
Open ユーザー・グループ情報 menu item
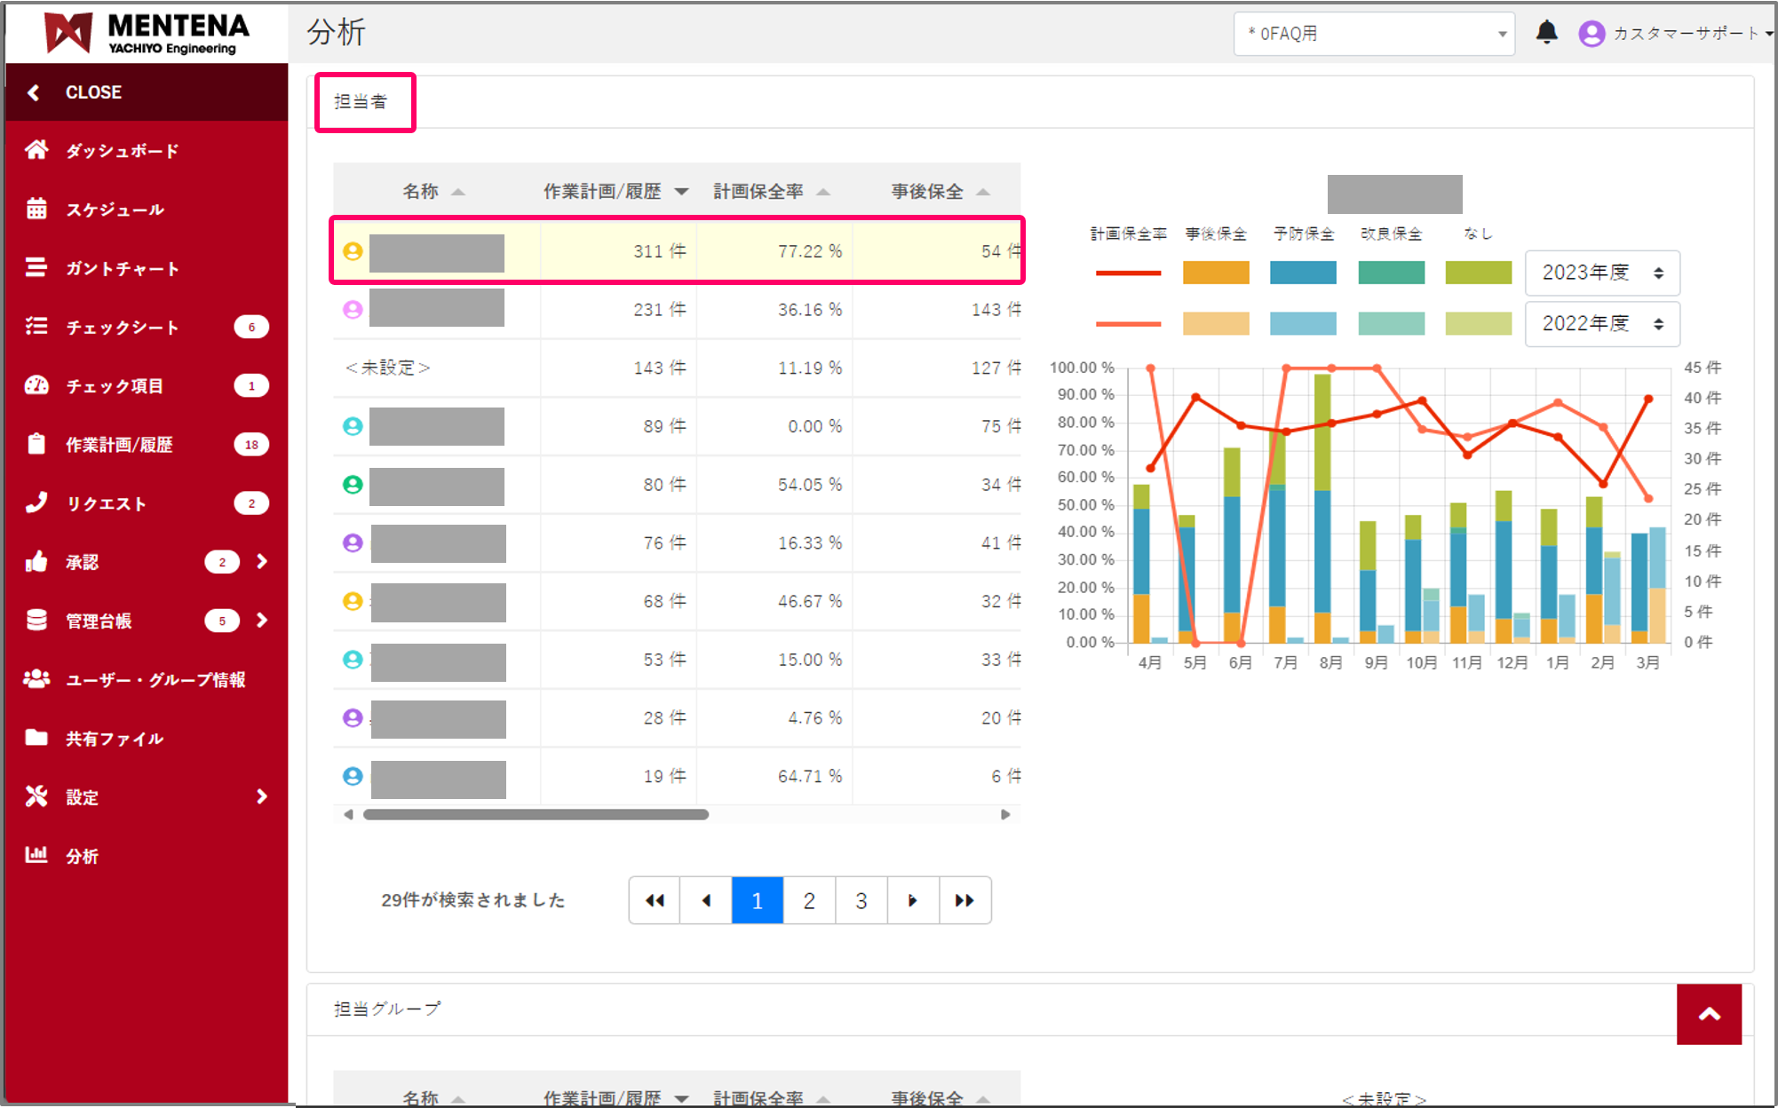click(x=155, y=679)
